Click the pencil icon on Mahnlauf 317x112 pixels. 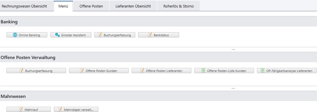tap(21, 110)
